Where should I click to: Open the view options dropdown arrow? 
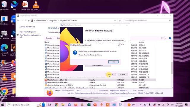pos(166,38)
